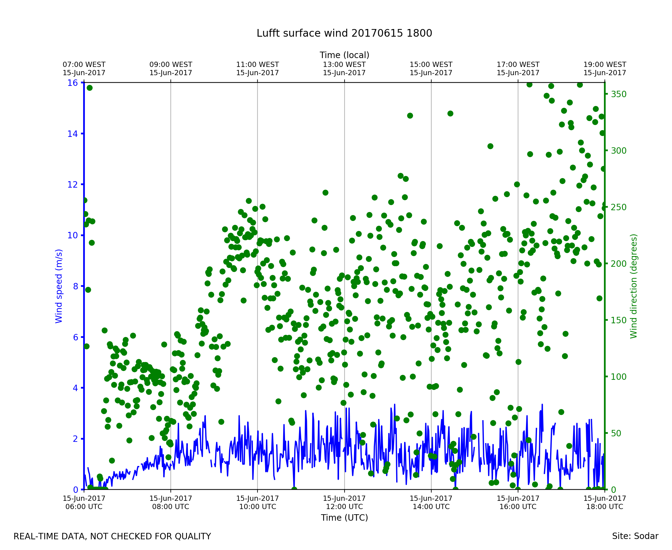Viewport: 672px width, 550px height.
Task: Click the 'Time (UTC)' bottom axis label
Action: [344, 518]
